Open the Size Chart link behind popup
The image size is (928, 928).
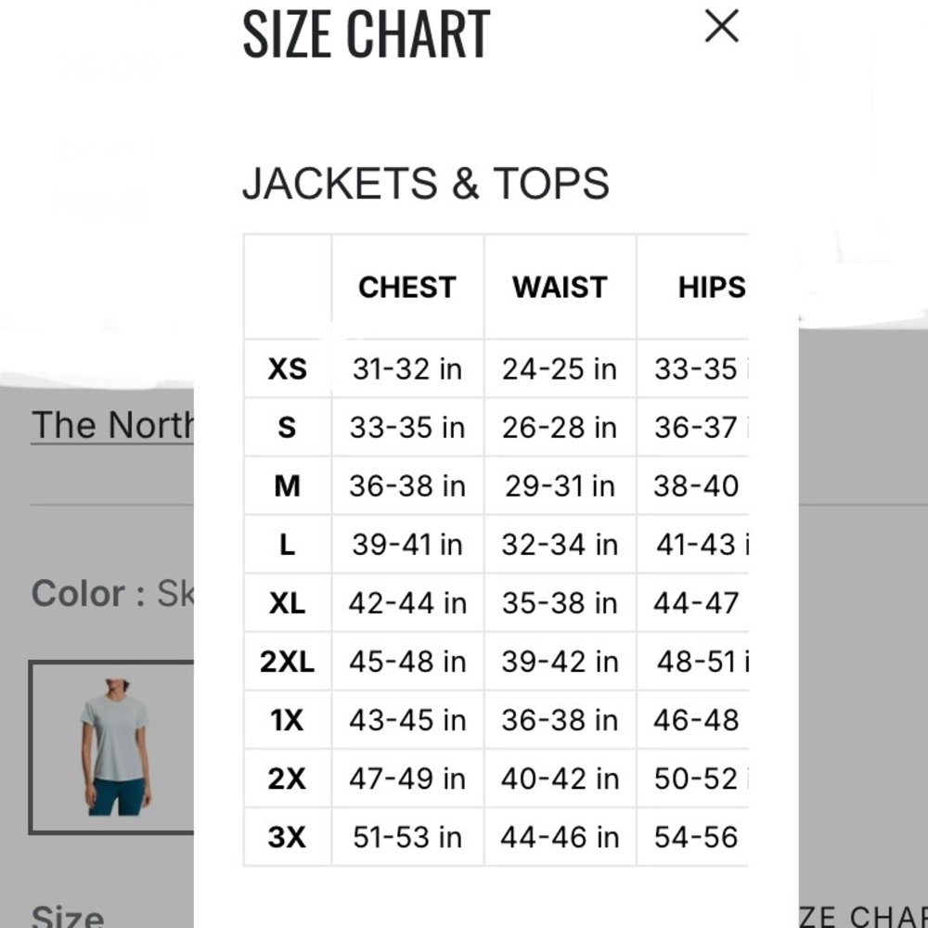coord(863,915)
